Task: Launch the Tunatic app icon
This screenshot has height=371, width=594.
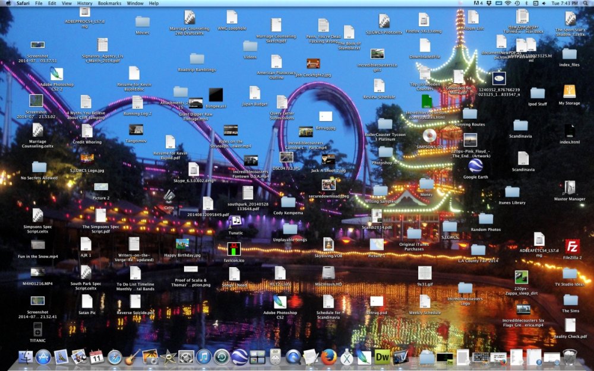Action: [236, 221]
